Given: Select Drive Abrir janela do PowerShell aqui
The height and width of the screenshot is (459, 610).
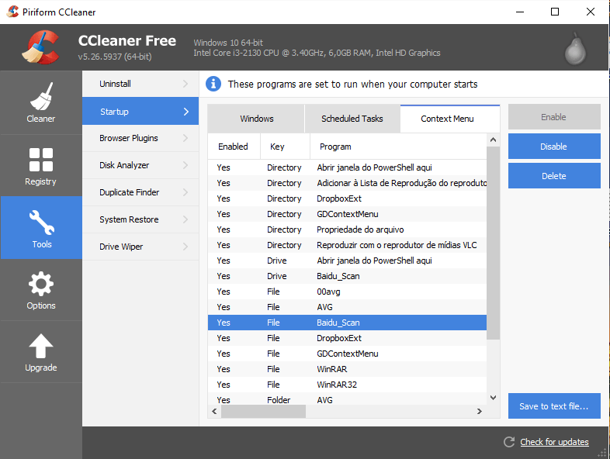Looking at the screenshot, I should (347, 261).
